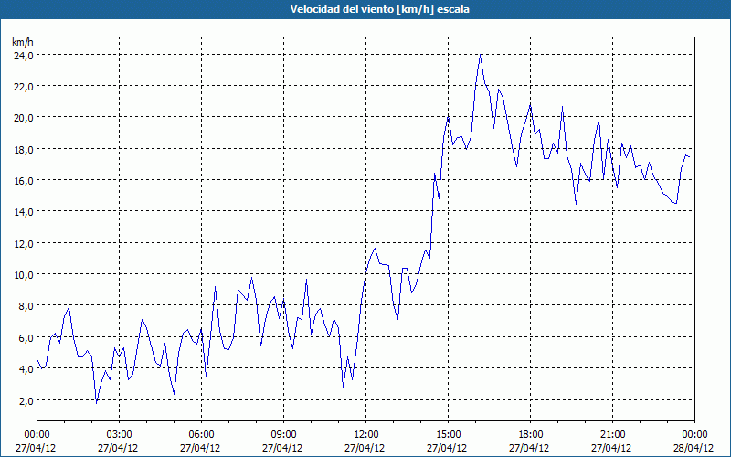Select the 10,0 y-axis label

point(22,275)
